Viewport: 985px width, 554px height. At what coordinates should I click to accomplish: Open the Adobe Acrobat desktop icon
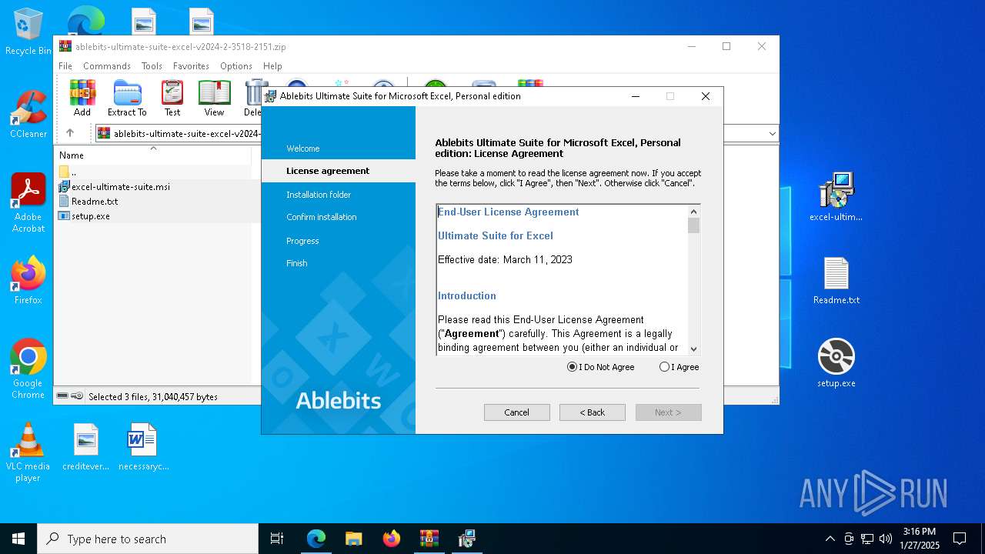point(28,203)
